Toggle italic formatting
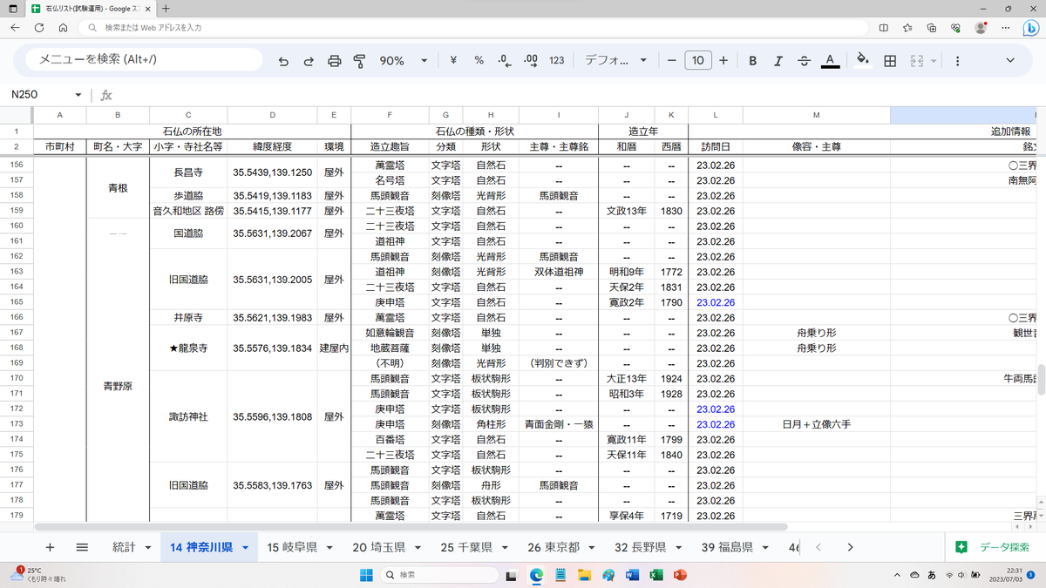Viewport: 1046px width, 588px height. [x=778, y=61]
